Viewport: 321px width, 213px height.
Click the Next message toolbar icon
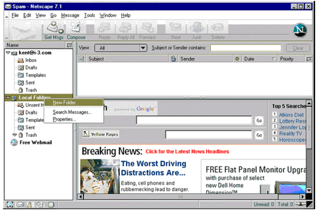coord(175,27)
